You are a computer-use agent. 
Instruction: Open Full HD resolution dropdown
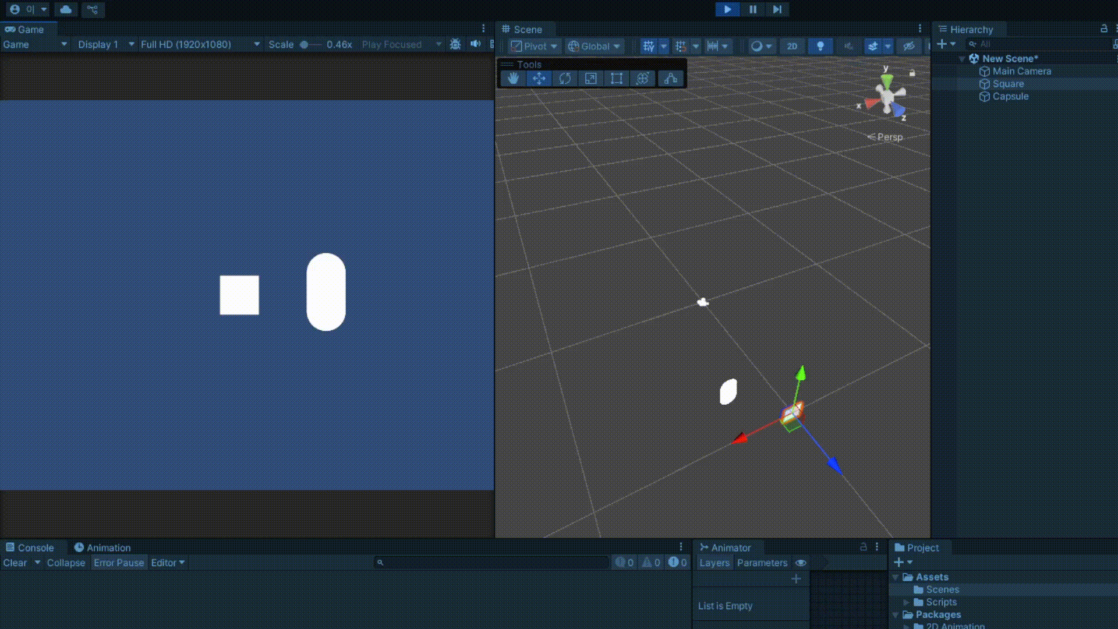[200, 44]
